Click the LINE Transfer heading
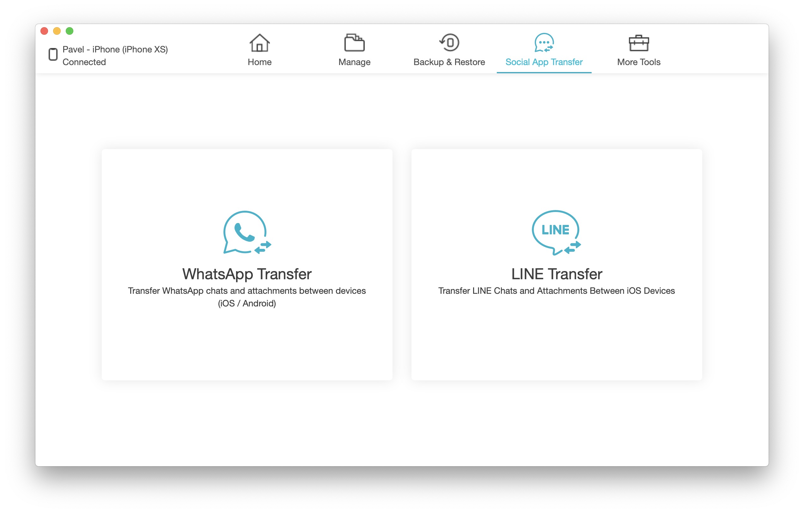The width and height of the screenshot is (804, 513). click(x=557, y=274)
